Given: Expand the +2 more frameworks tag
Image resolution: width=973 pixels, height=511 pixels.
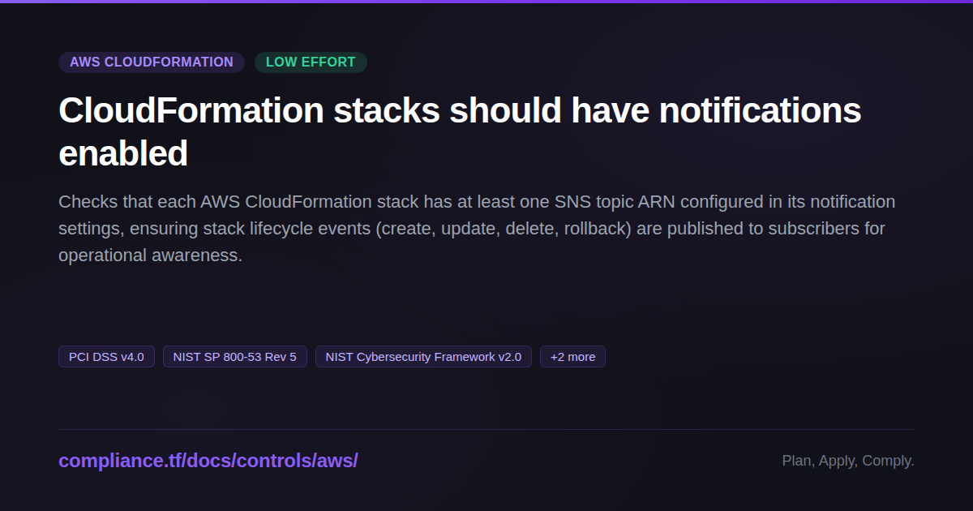Looking at the screenshot, I should (572, 357).
